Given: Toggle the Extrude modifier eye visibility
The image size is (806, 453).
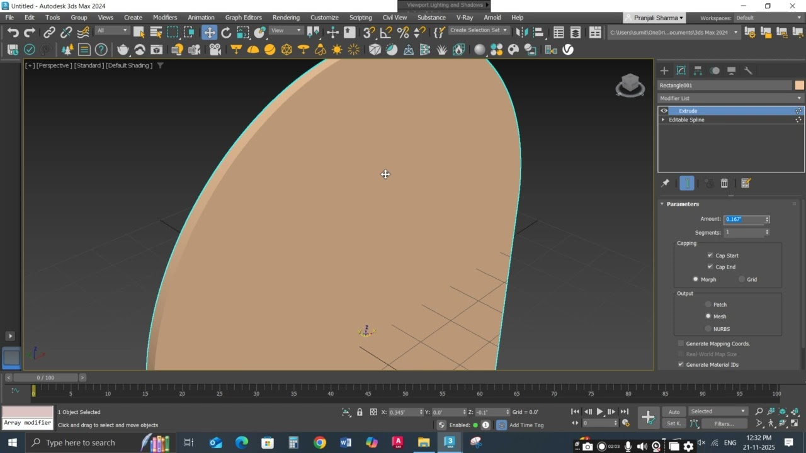Looking at the screenshot, I should 664,111.
